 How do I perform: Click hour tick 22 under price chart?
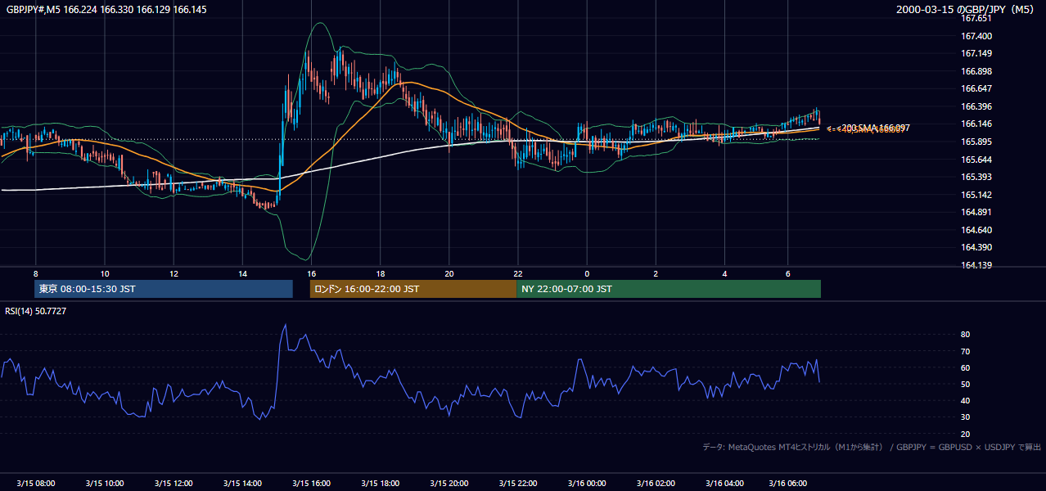(x=517, y=273)
